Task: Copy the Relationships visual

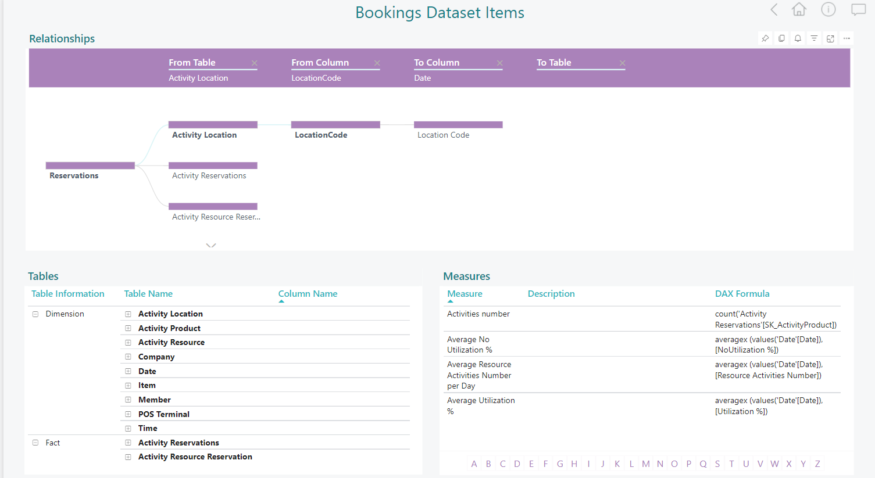Action: pos(781,38)
